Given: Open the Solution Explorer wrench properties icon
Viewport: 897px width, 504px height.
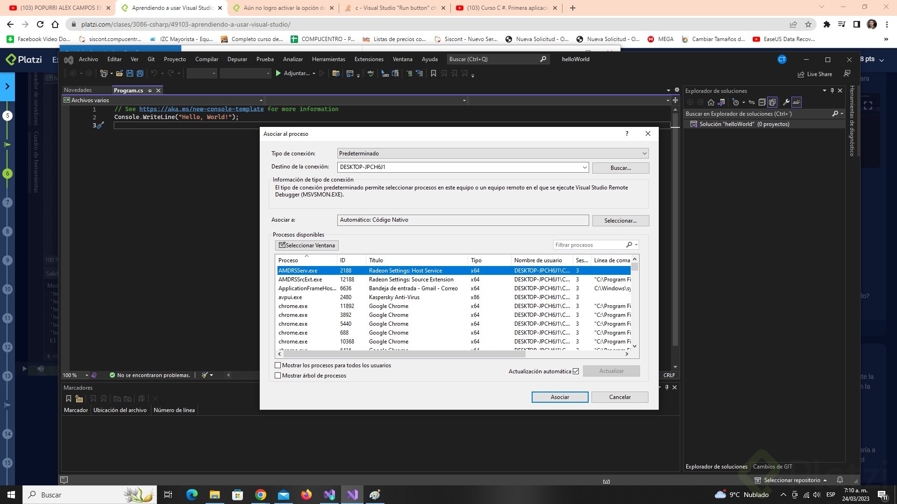Looking at the screenshot, I should click(786, 102).
